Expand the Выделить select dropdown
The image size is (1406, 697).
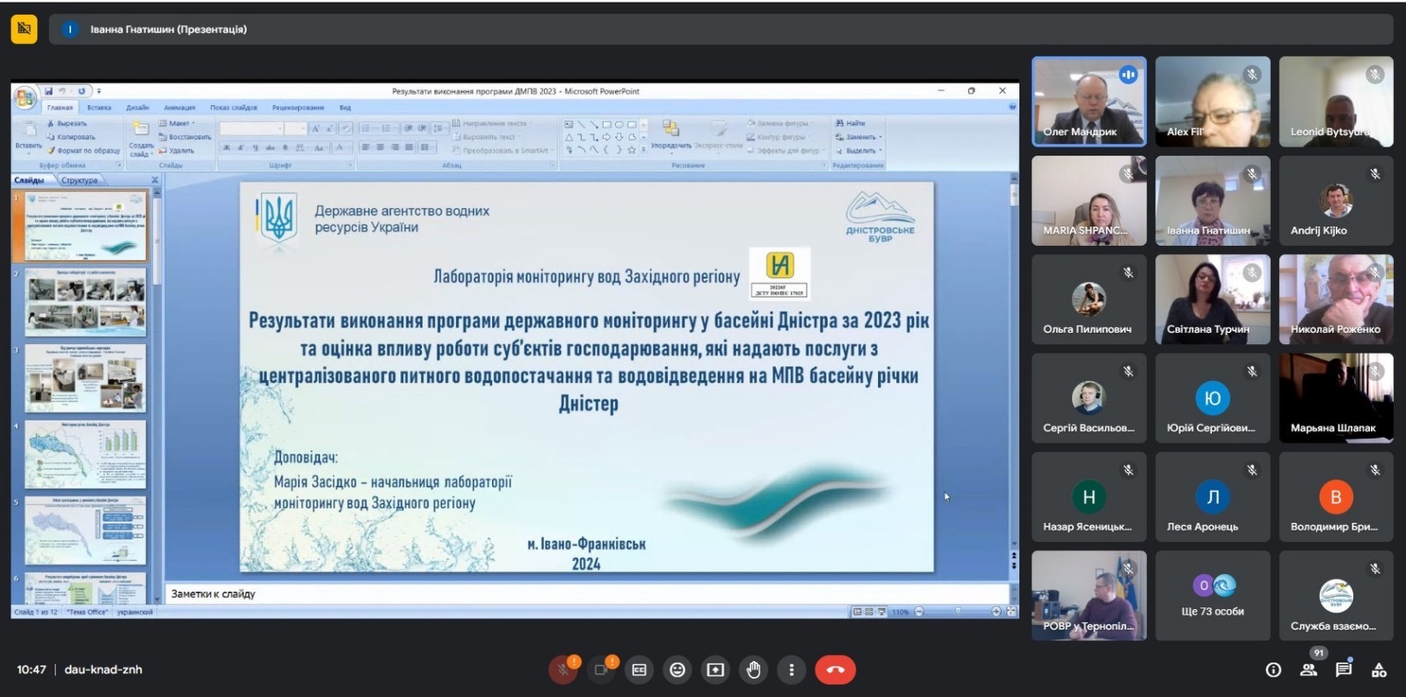click(x=859, y=150)
